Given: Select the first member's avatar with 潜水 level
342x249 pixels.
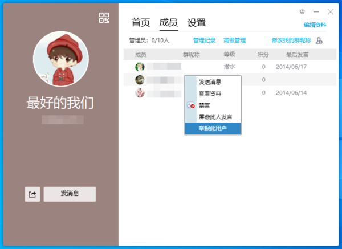Looking at the screenshot, I should [x=140, y=67].
